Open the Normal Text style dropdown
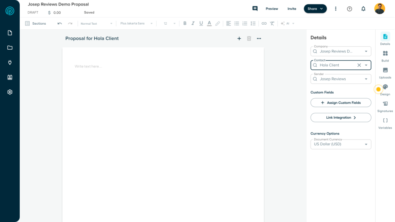Screen dimensions: 395x222 (96, 24)
